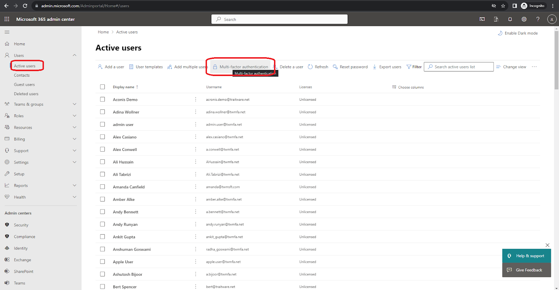559x290 pixels.
Task: Select the Apple User checkbox
Action: click(x=102, y=262)
